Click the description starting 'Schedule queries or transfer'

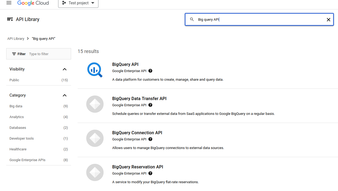click(x=193, y=114)
